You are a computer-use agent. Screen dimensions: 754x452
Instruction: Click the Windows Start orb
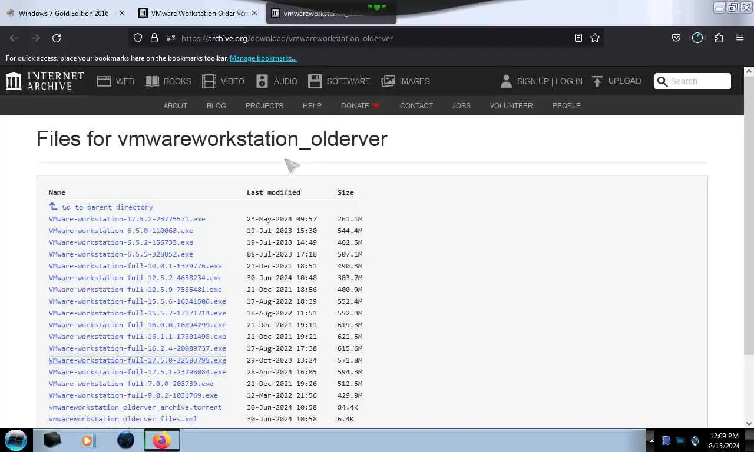pos(16,440)
